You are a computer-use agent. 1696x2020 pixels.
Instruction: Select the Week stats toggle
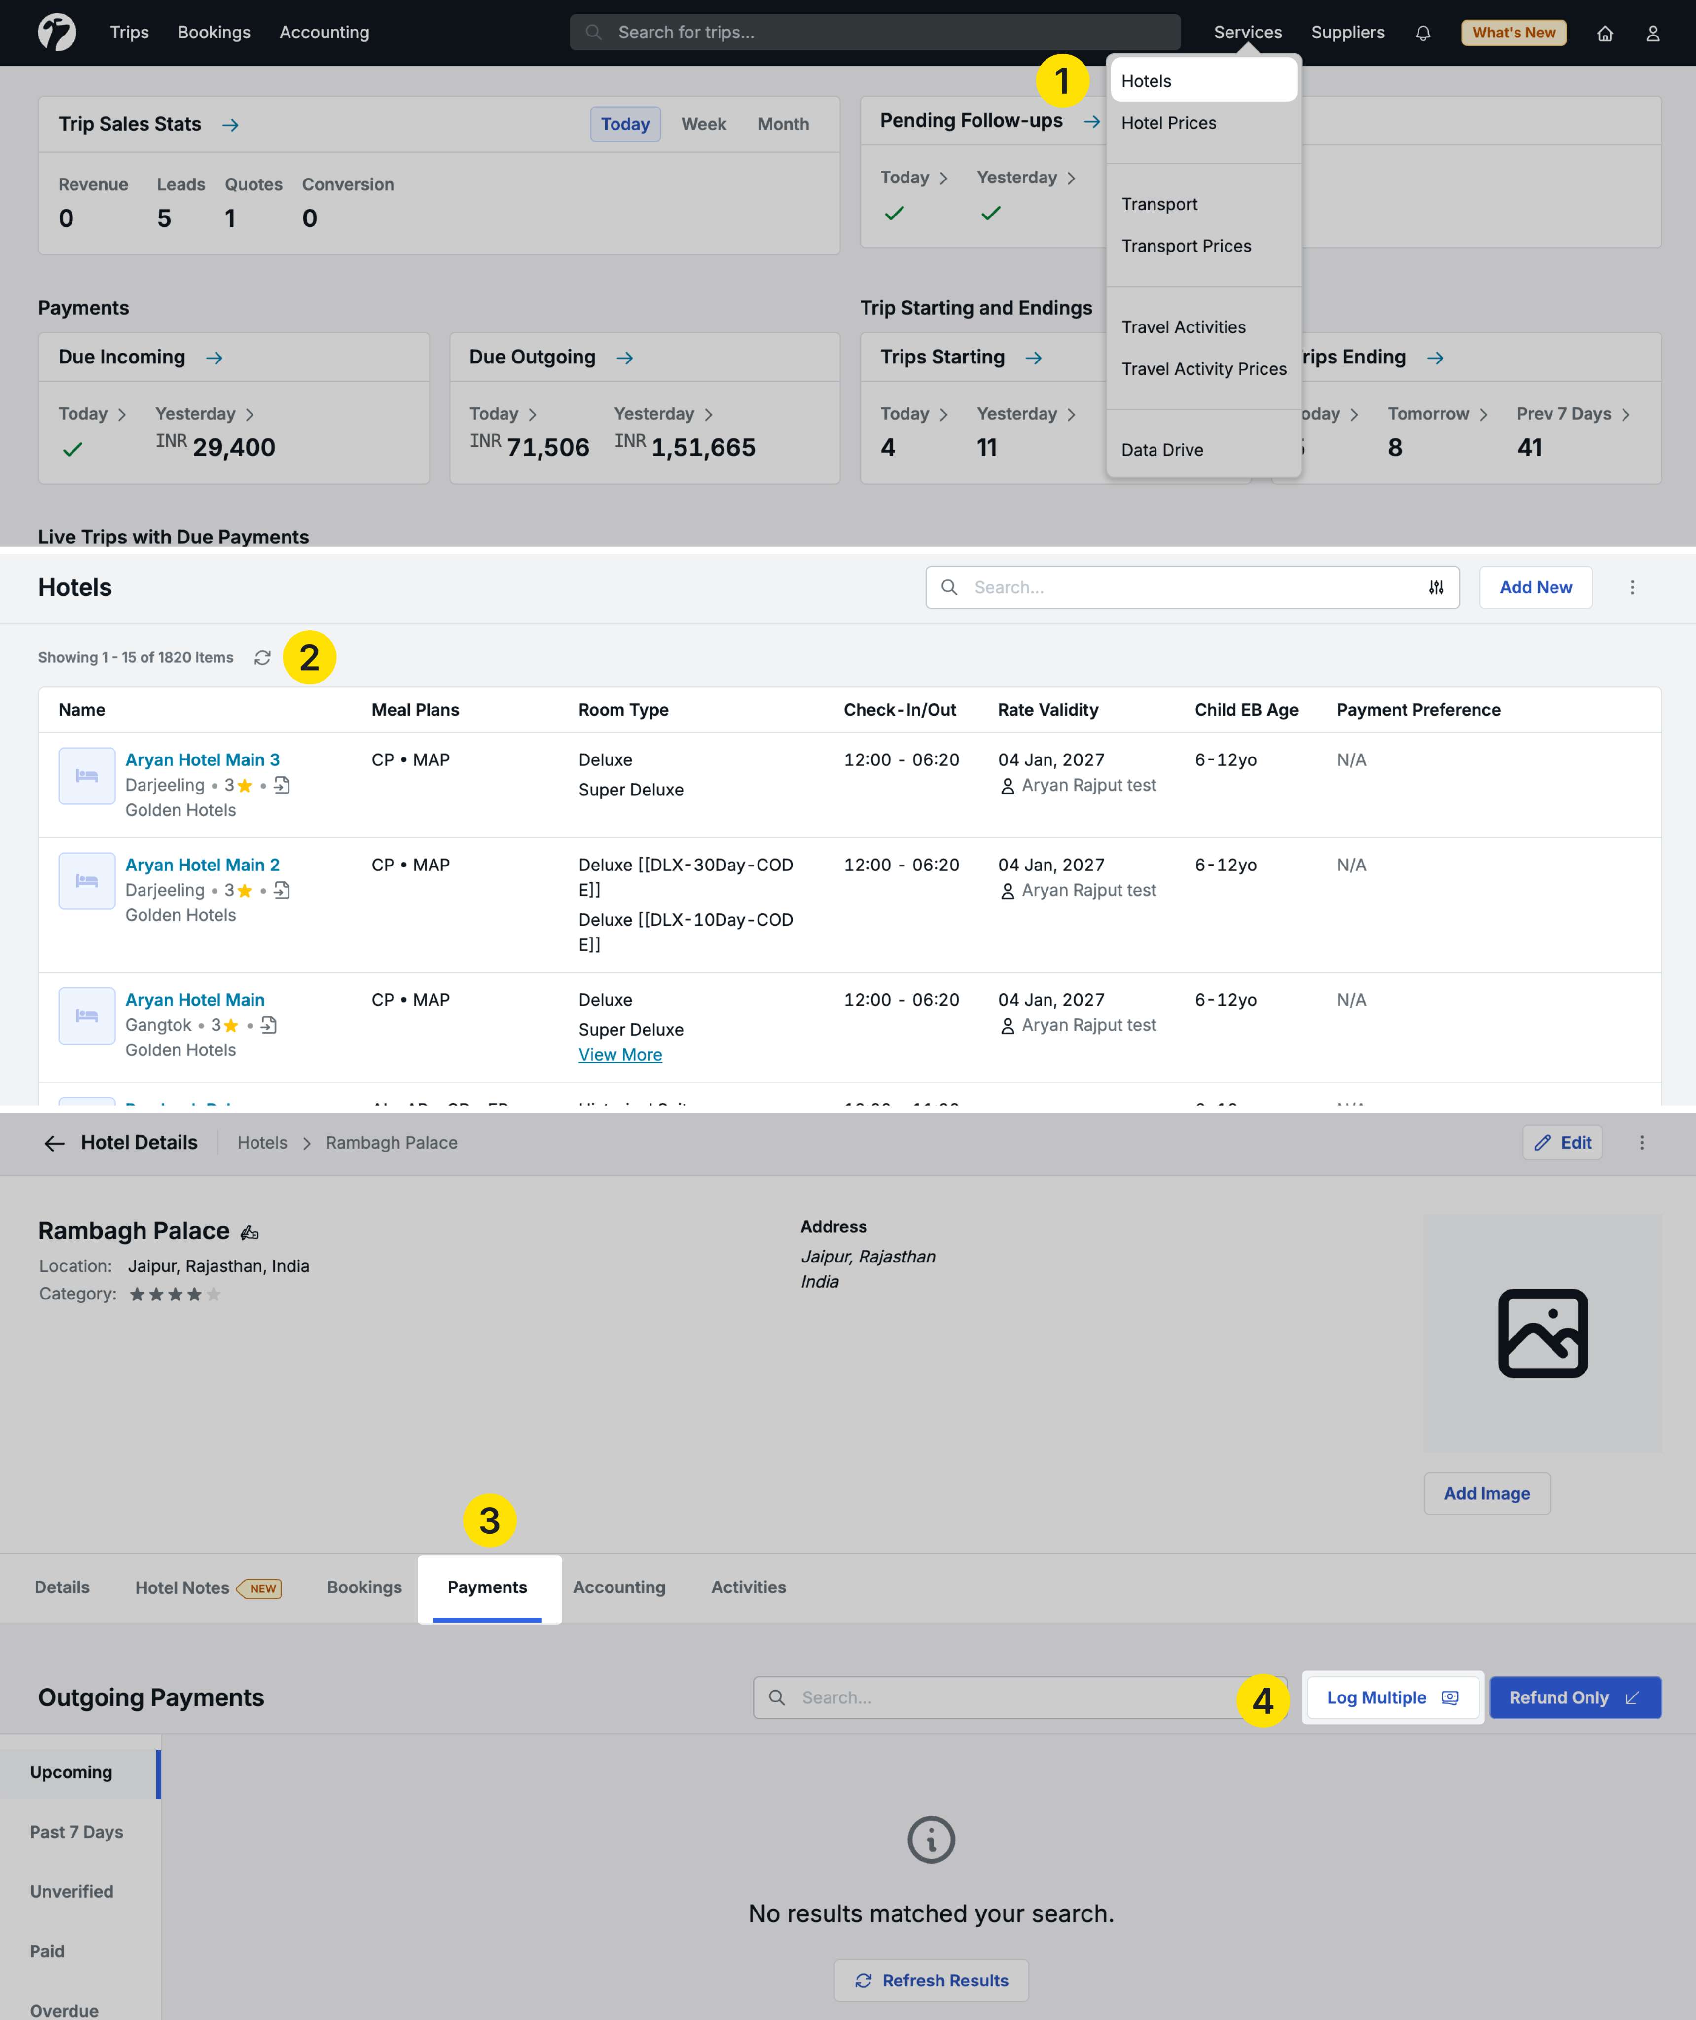point(703,124)
